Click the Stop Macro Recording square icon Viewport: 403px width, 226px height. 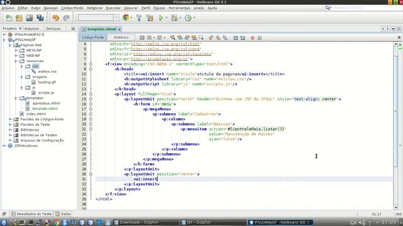[259, 38]
